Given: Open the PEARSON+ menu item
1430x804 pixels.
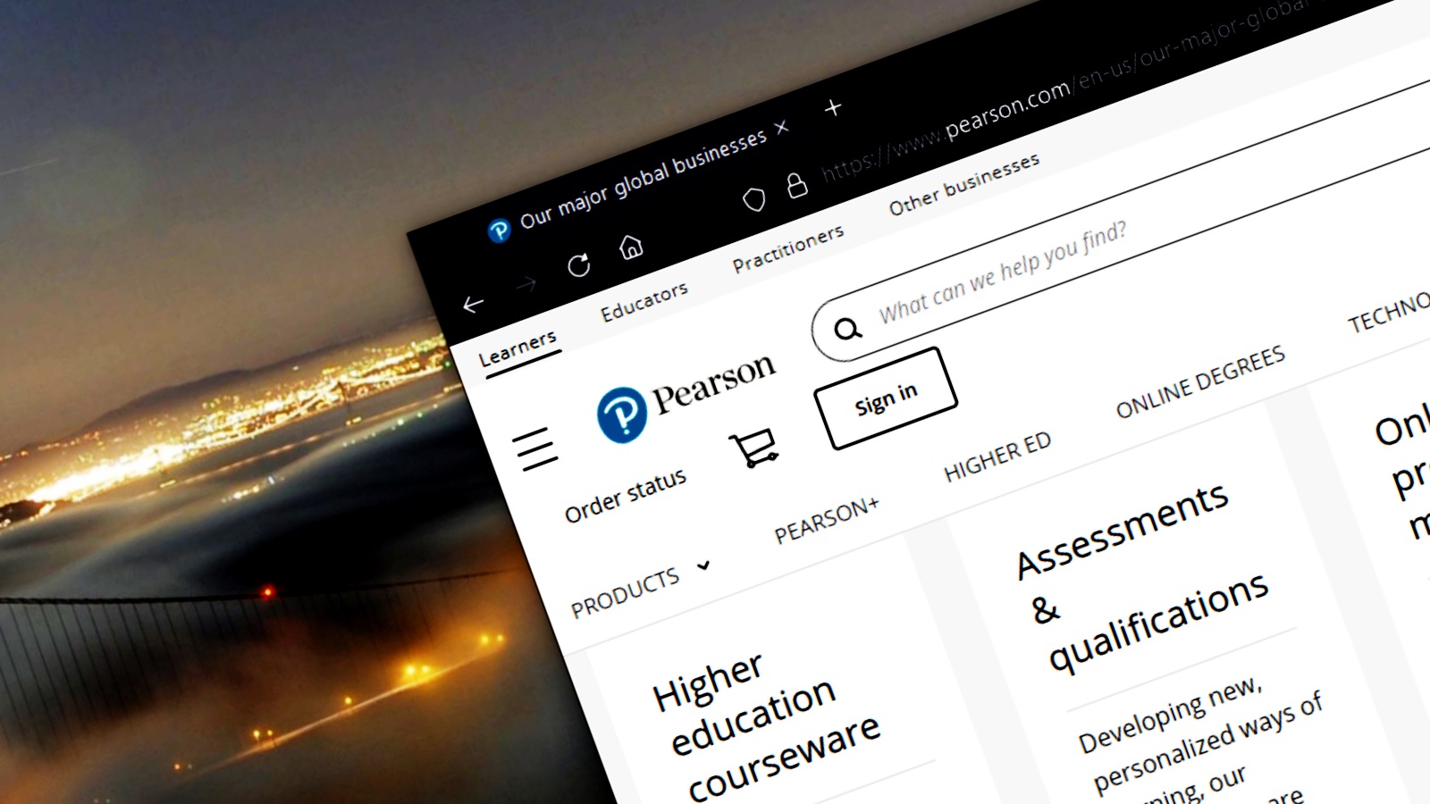Looking at the screenshot, I should pos(827,520).
